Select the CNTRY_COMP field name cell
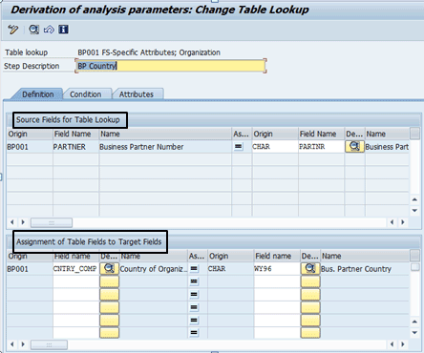Viewport: 424px width, 353px height. tap(75, 269)
